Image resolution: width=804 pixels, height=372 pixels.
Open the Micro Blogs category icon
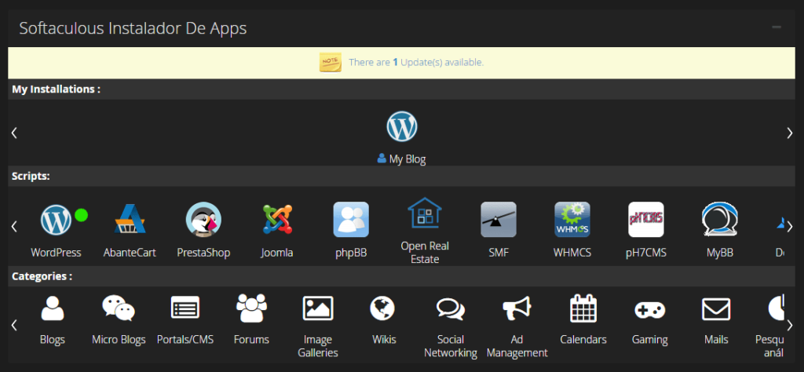119,308
